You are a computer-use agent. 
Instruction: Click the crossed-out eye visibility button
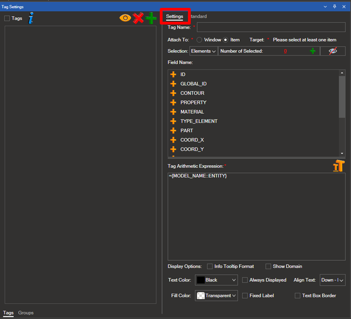pyautogui.click(x=333, y=51)
